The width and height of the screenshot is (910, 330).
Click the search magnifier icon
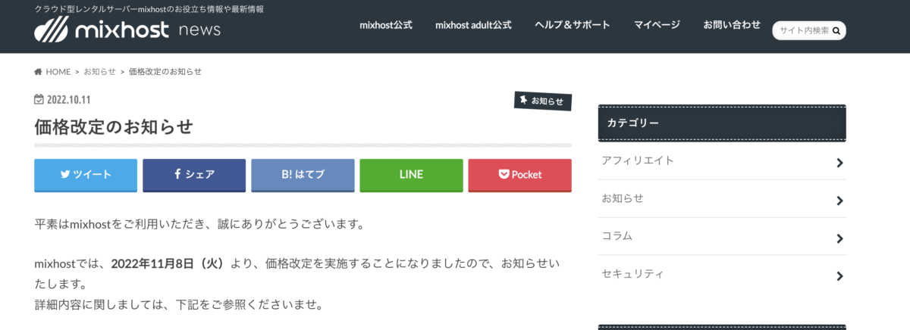pyautogui.click(x=836, y=31)
